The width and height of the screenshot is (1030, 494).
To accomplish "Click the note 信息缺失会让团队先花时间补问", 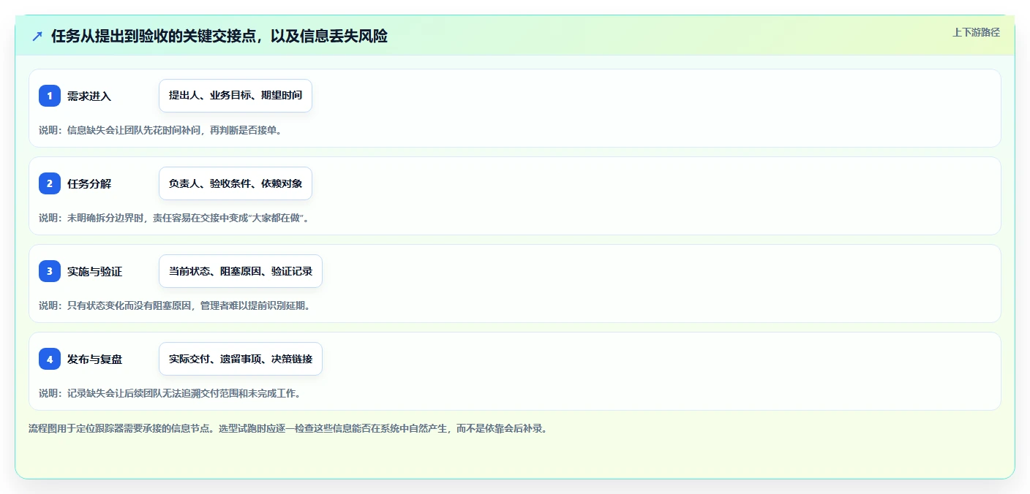I will [x=160, y=130].
